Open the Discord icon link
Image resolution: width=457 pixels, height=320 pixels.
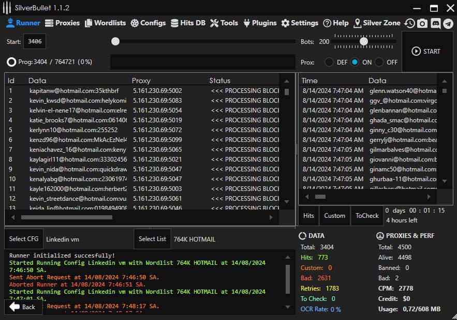pos(435,23)
